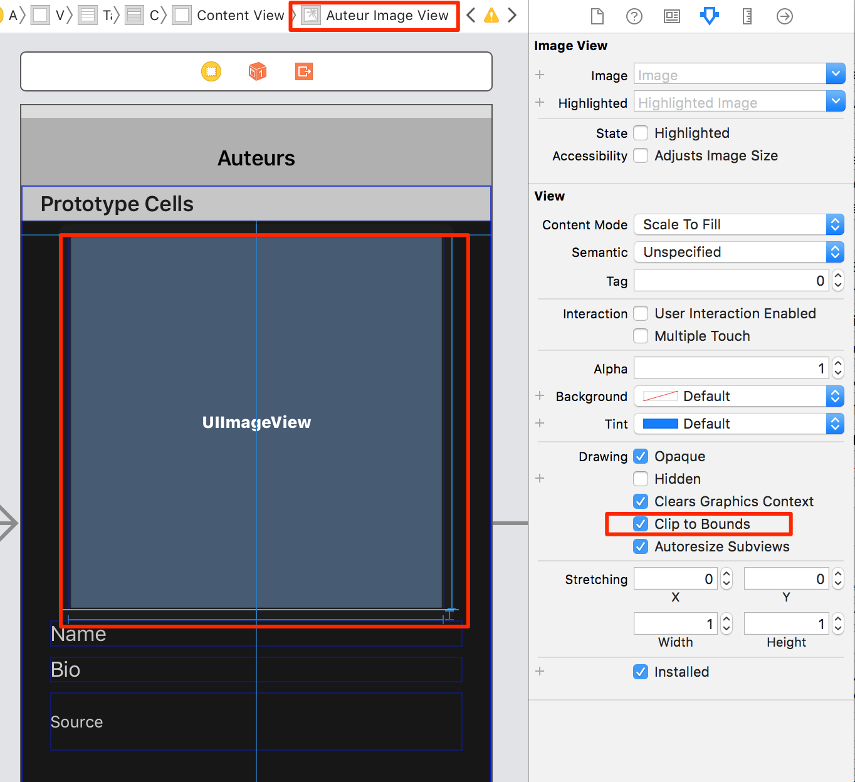Screen dimensions: 855x782
Task: Click the plus button next to Image
Action: coord(540,75)
